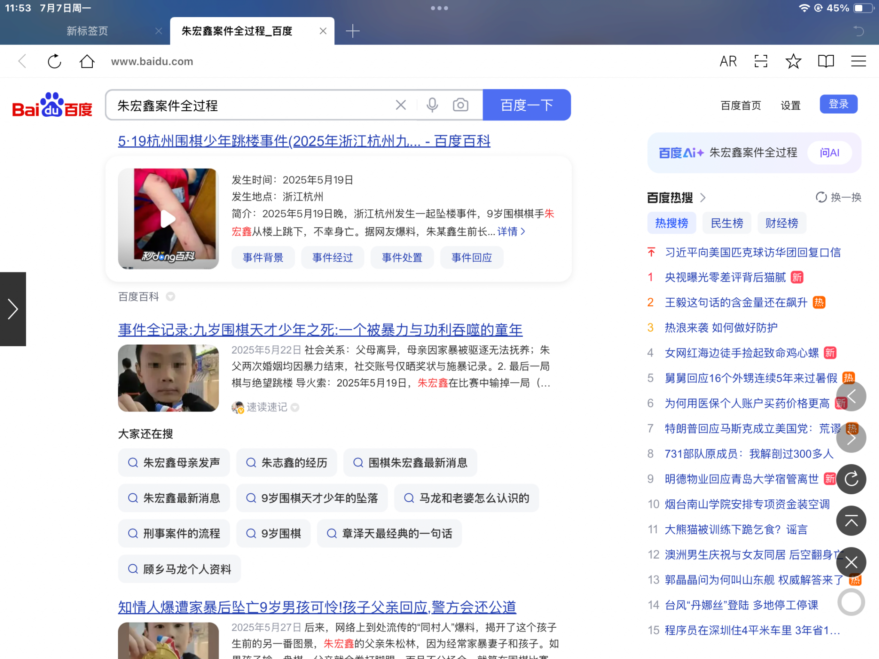Search suggestion 顾乡马龙个人资料
The width and height of the screenshot is (879, 659).
tap(179, 569)
